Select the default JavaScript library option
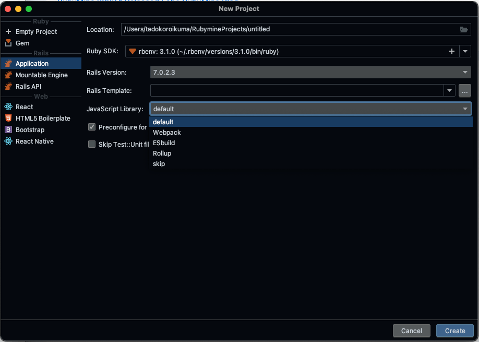Screen dimensions: 479x342 click(310, 122)
